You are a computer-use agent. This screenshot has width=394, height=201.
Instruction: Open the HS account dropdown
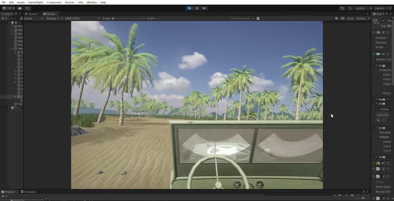tap(8, 8)
